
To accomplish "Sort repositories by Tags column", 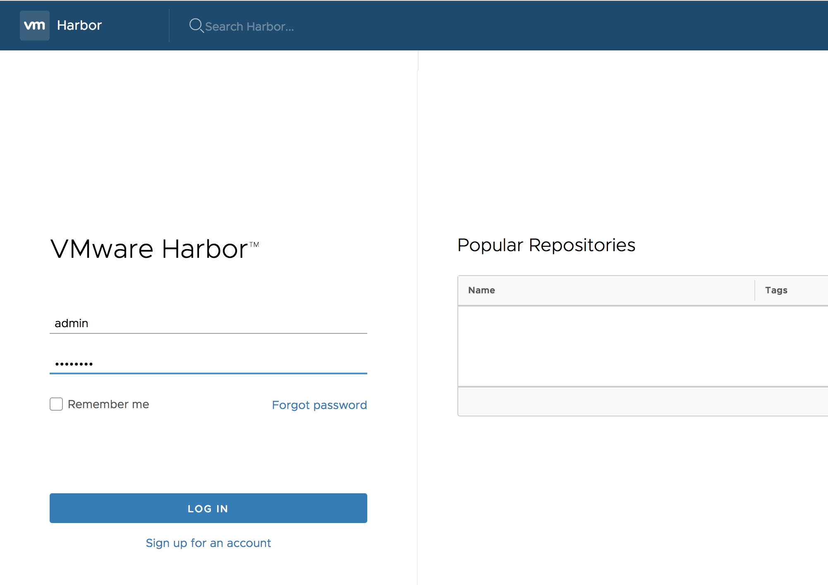I will [776, 290].
